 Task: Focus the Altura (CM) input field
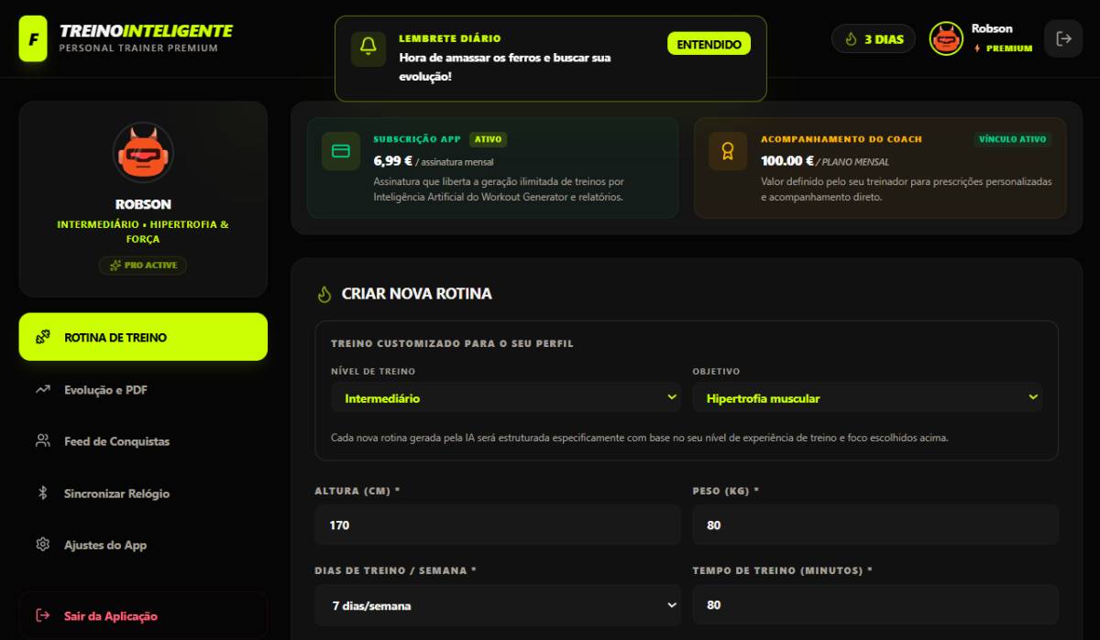(x=498, y=525)
